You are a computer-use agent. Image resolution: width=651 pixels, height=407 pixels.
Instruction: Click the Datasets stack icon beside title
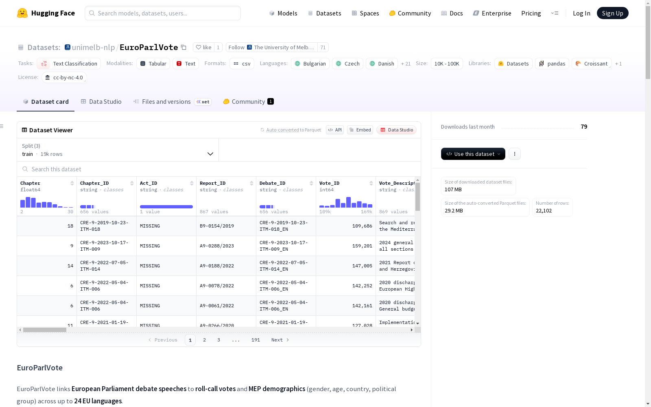[x=21, y=48]
